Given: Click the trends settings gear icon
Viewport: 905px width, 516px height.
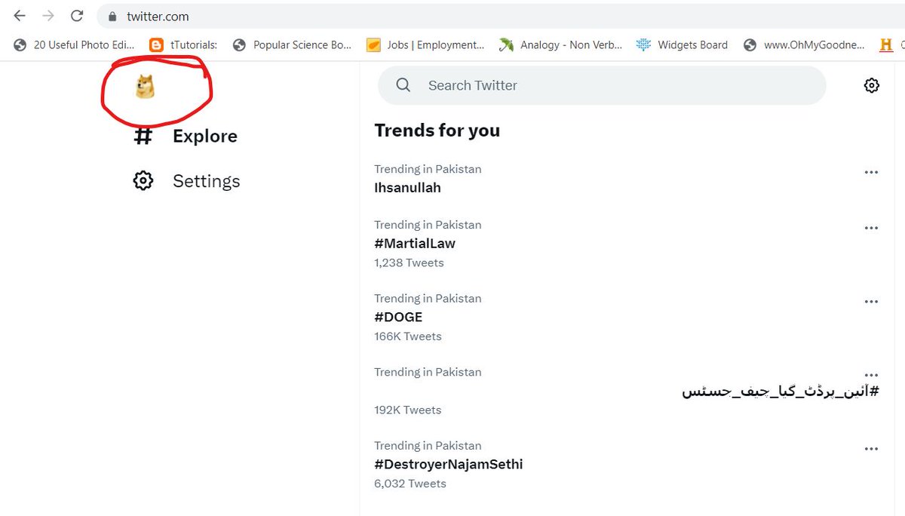Looking at the screenshot, I should [x=871, y=85].
